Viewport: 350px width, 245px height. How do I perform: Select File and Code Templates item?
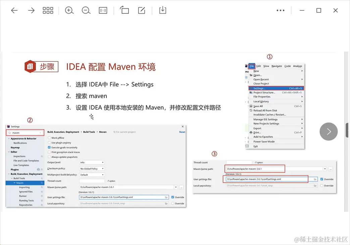(26, 161)
